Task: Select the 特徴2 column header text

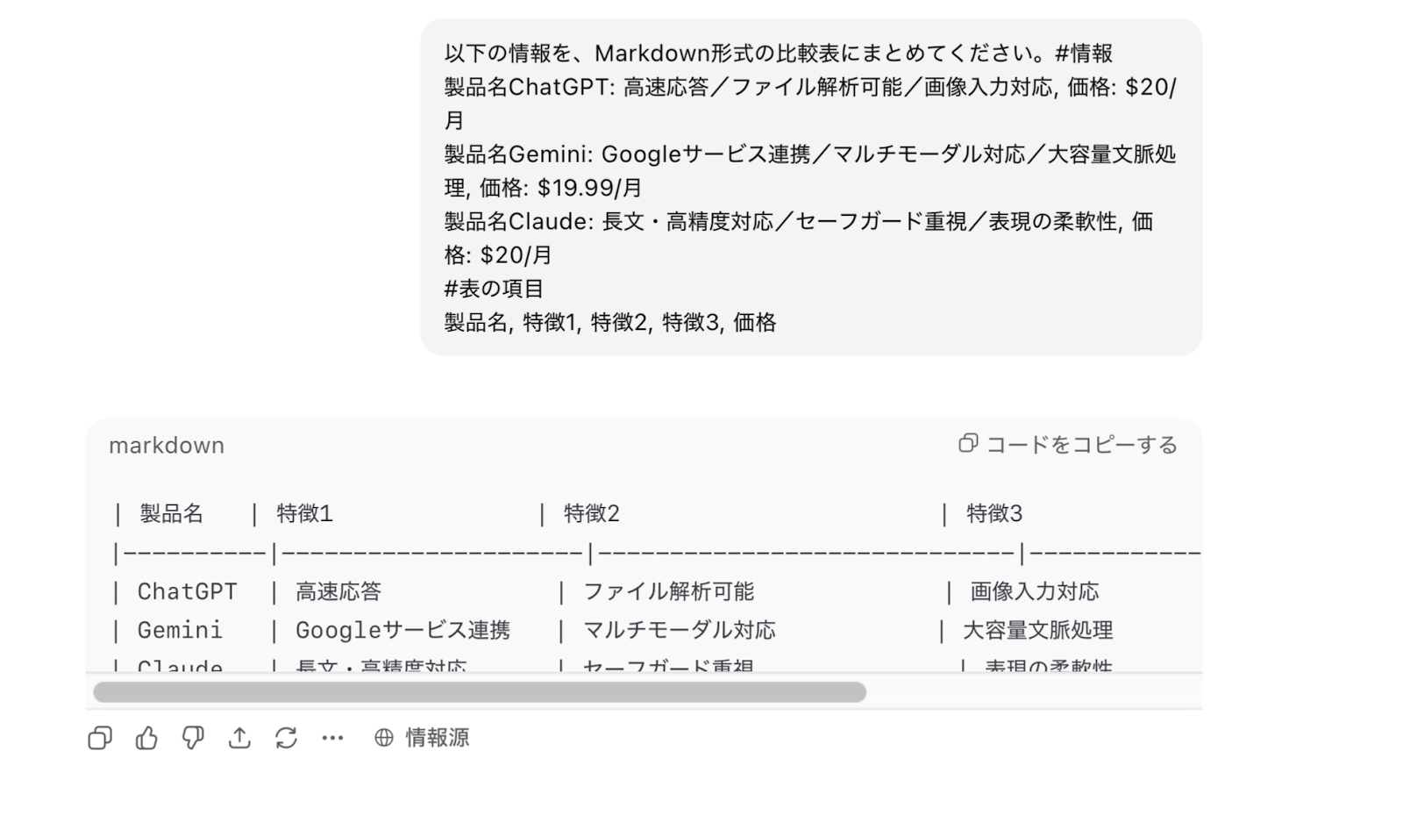Action: point(592,513)
